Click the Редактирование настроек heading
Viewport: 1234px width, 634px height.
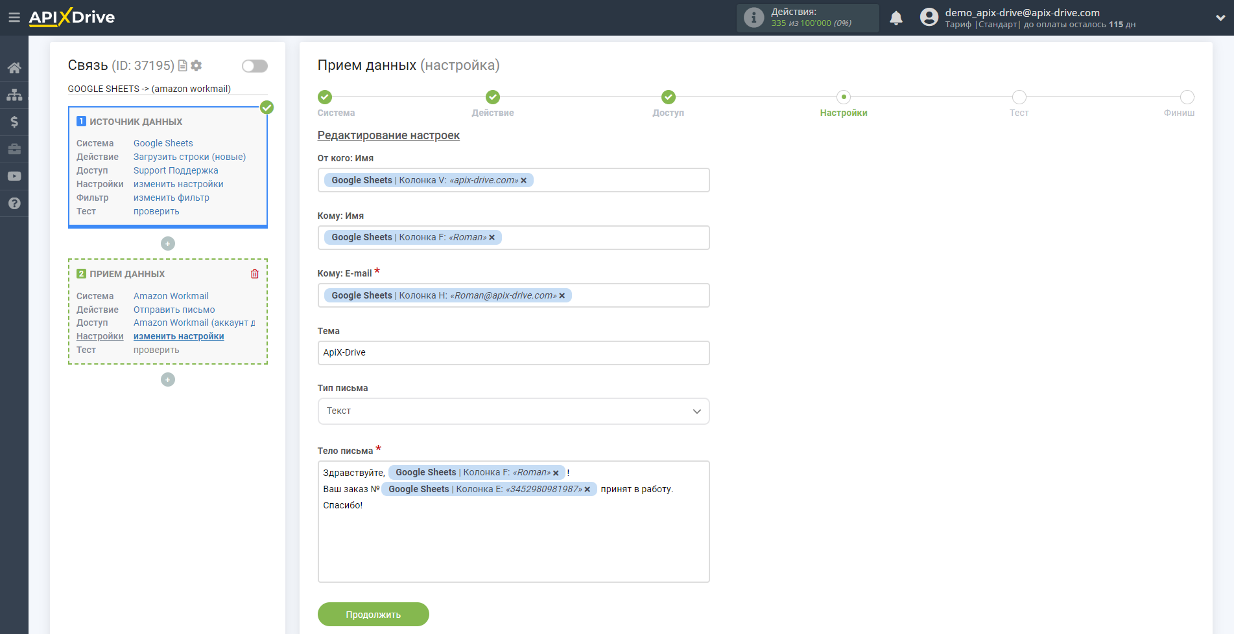(388, 135)
